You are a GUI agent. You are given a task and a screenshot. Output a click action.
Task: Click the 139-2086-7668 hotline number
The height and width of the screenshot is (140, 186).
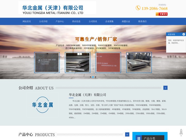pyautogui.click(x=154, y=9)
